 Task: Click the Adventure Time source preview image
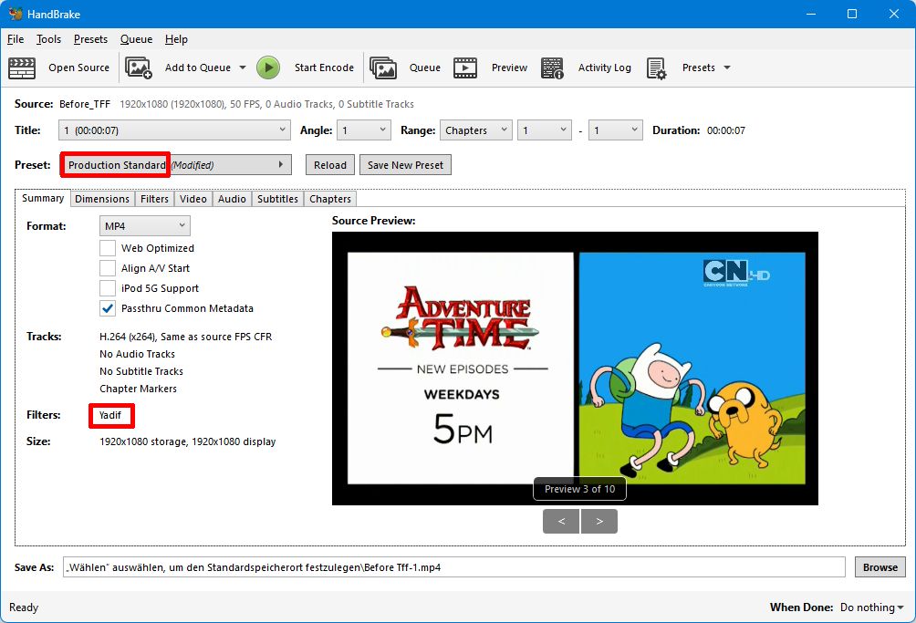tap(575, 369)
